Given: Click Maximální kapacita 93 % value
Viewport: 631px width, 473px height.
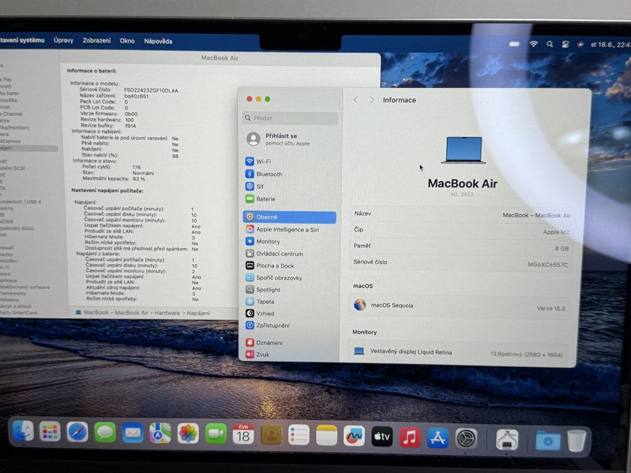Looking at the screenshot, I should tap(139, 179).
